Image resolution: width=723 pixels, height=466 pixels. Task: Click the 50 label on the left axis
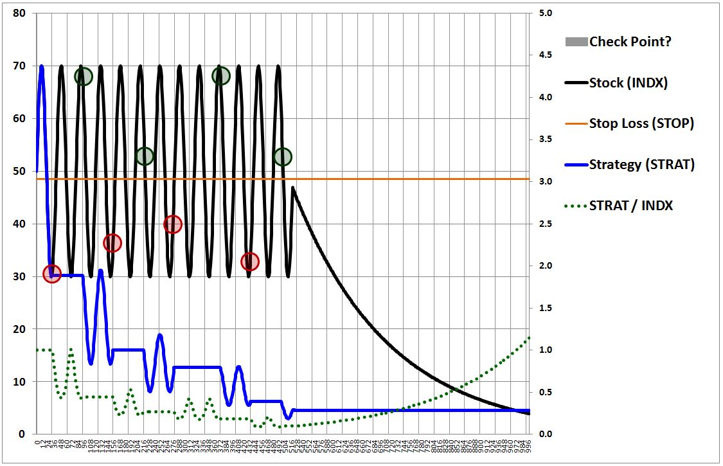click(x=19, y=171)
